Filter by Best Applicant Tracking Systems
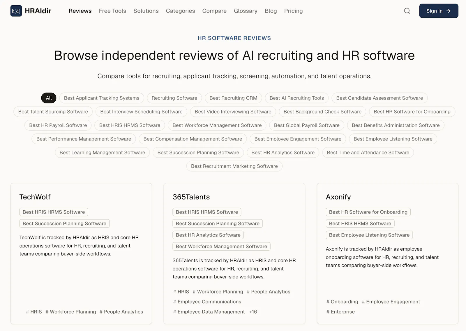The image size is (466, 331). click(x=102, y=98)
